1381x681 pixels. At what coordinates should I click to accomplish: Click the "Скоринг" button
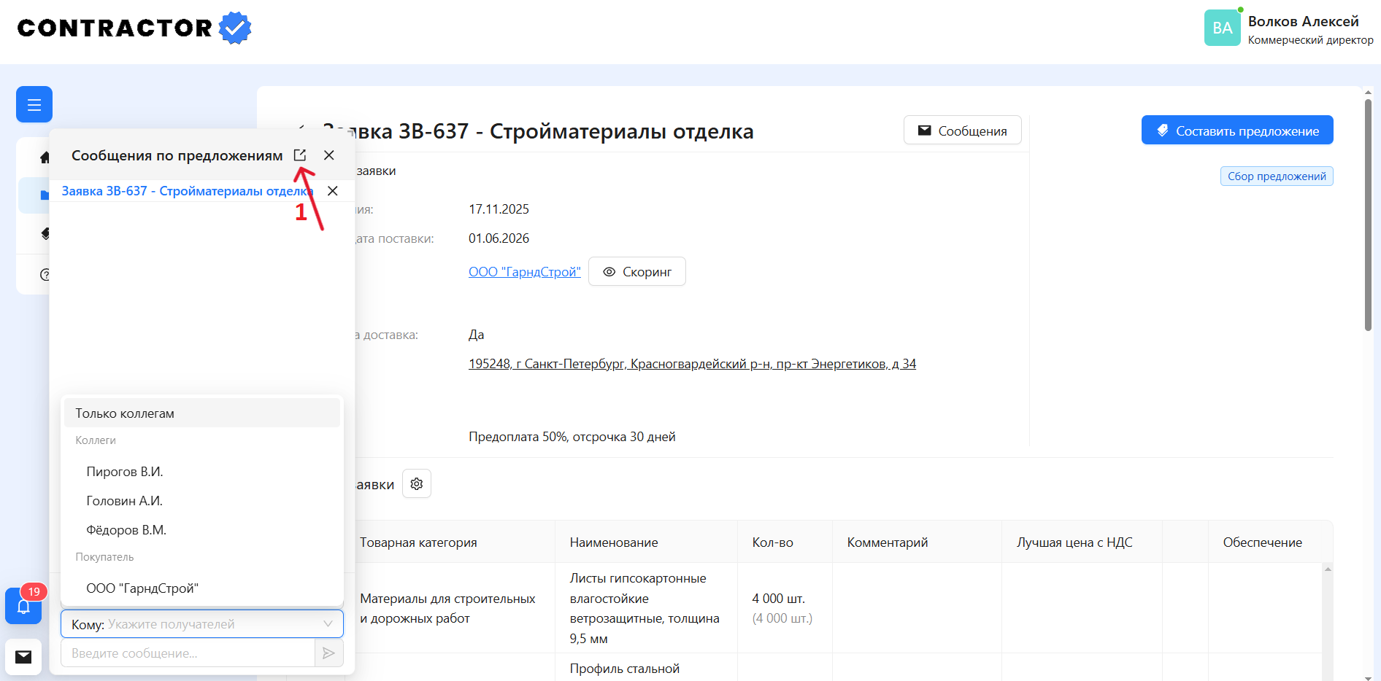[x=636, y=271]
